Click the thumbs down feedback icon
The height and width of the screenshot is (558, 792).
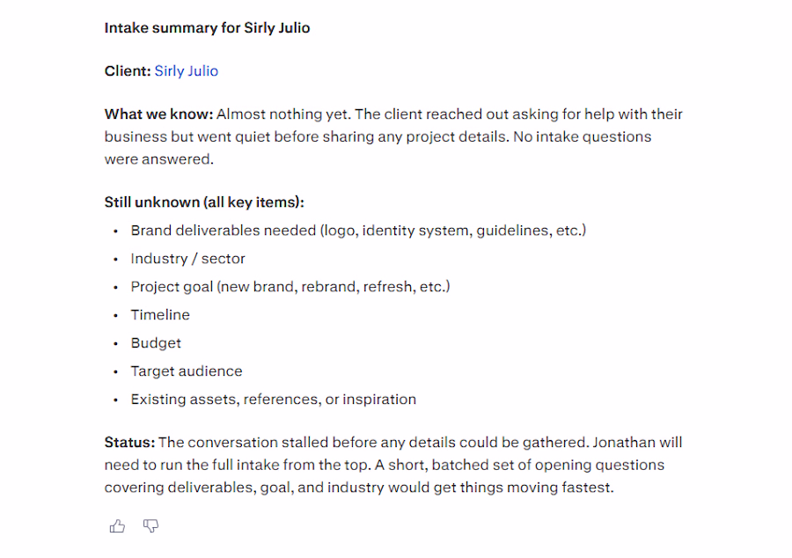click(150, 526)
